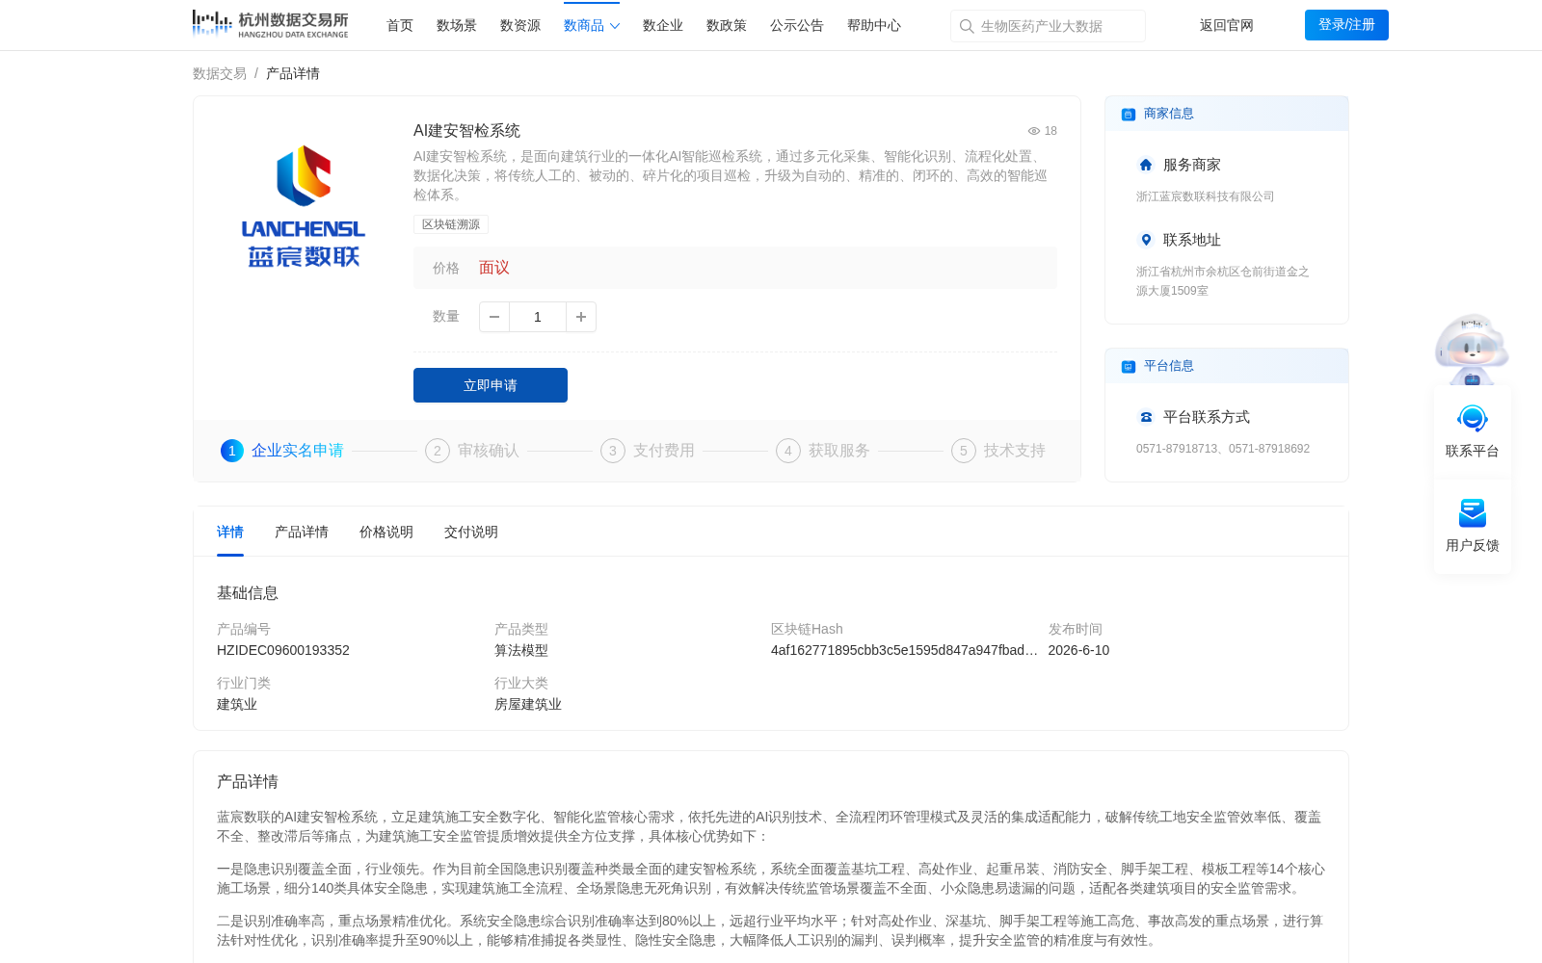The height and width of the screenshot is (963, 1542).
Task: Switch to the 交付说明 tab
Action: pos(471,533)
